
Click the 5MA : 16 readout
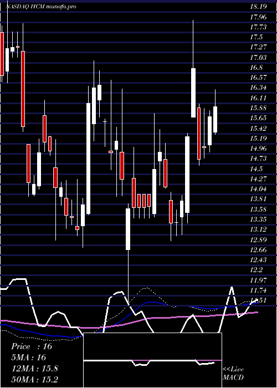(29, 358)
